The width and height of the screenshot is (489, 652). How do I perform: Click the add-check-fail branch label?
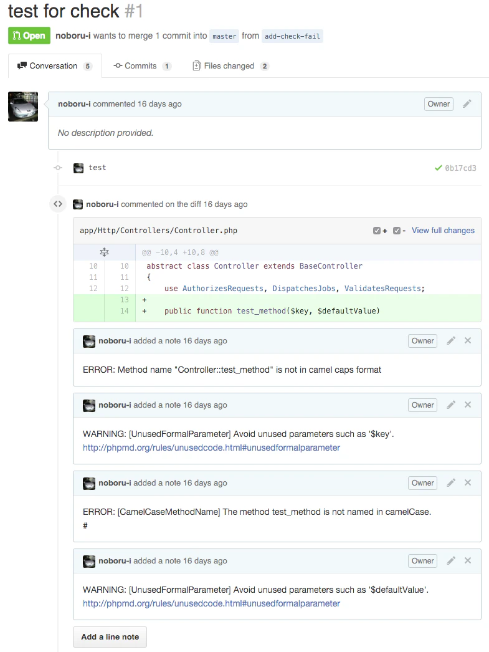[292, 36]
